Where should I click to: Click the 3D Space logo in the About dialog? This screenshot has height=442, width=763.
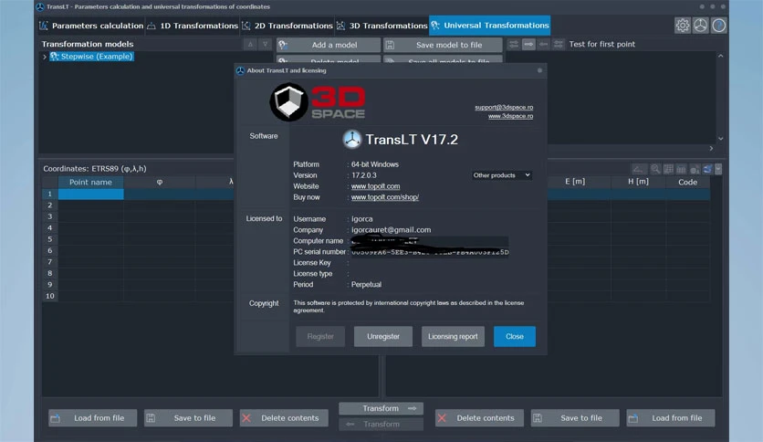point(318,102)
